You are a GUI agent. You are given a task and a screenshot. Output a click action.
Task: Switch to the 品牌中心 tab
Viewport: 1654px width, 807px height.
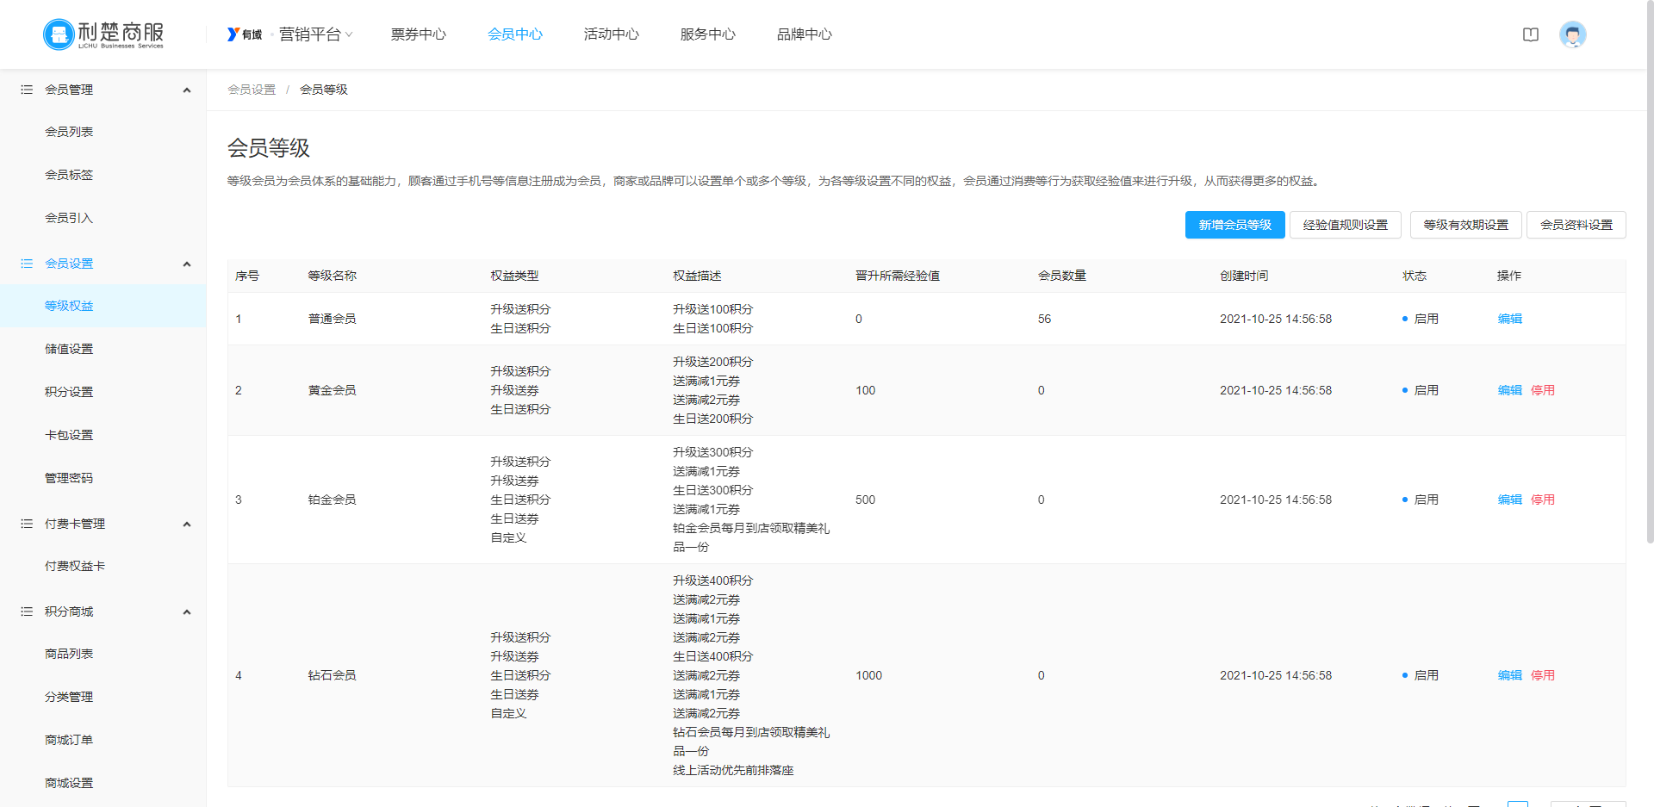tap(805, 34)
